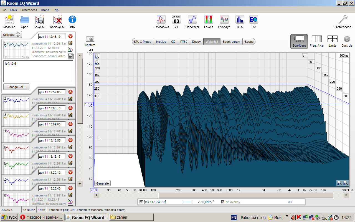This screenshot has height=222, width=355.
Task: Open Preferences via the wrench icon
Action: pos(343,20)
